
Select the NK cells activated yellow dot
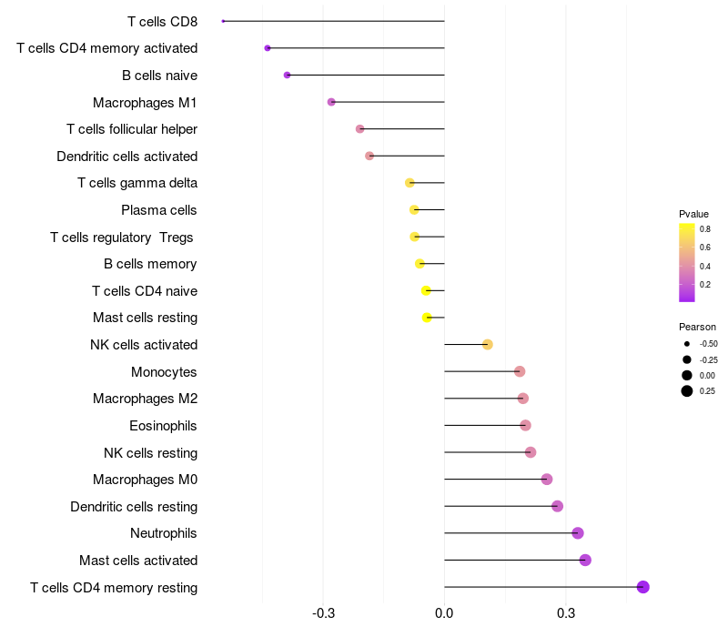tap(488, 344)
